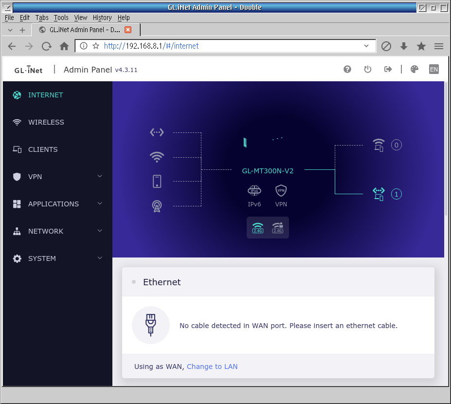
Task: Click the wired client count 1
Action: (397, 194)
